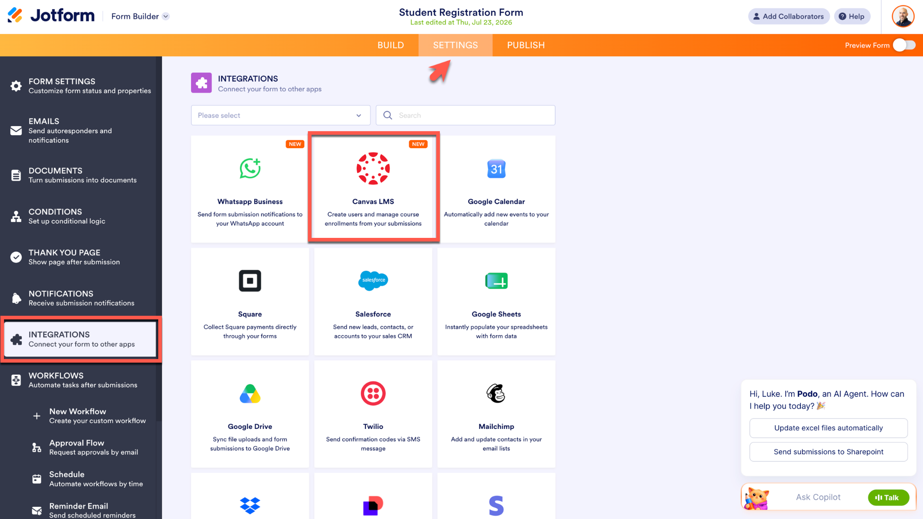The width and height of the screenshot is (923, 519).
Task: Click 'Whatsapp Business' card title
Action: click(x=250, y=201)
